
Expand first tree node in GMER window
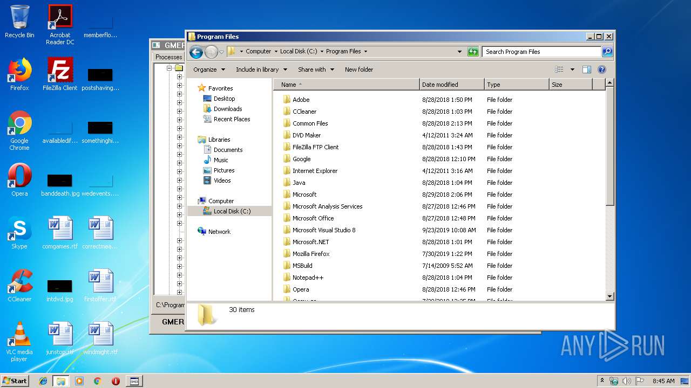click(x=168, y=68)
